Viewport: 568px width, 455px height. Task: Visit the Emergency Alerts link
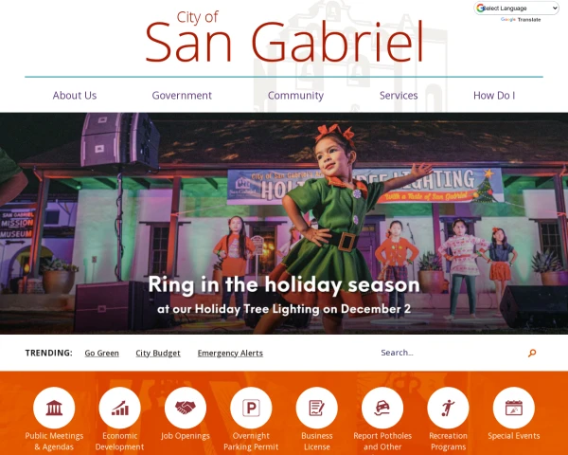point(230,353)
